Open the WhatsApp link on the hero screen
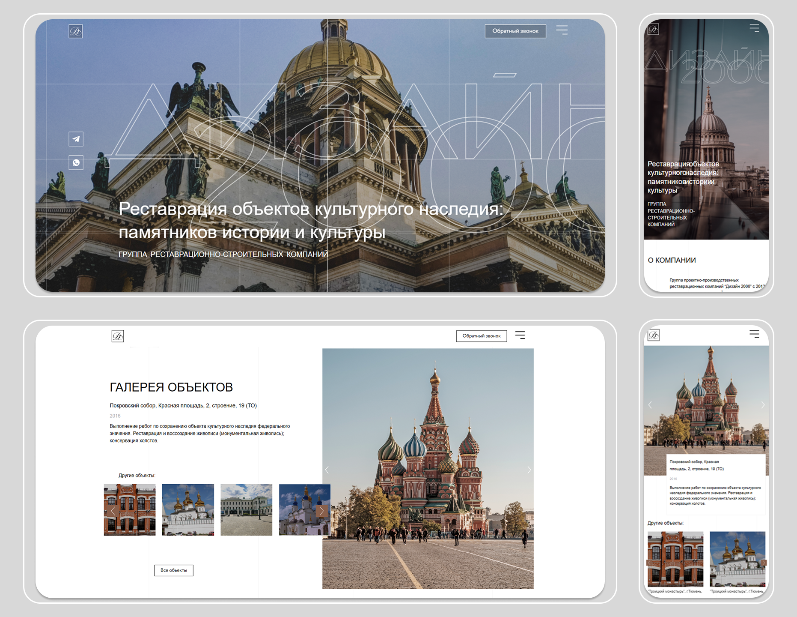Viewport: 797px width, 617px height. (76, 162)
